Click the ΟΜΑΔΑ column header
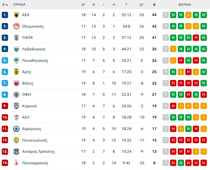The image size is (210, 170). click(19, 5)
